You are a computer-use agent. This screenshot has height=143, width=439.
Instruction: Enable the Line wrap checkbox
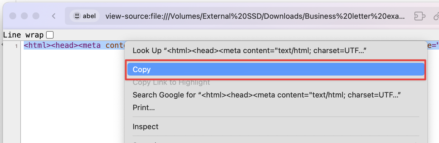[x=50, y=35]
